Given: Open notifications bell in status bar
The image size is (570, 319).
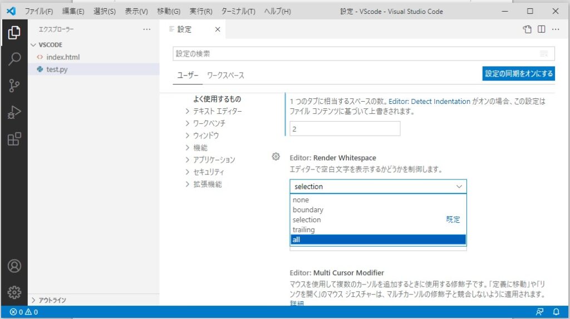Looking at the screenshot, I should click(x=556, y=312).
